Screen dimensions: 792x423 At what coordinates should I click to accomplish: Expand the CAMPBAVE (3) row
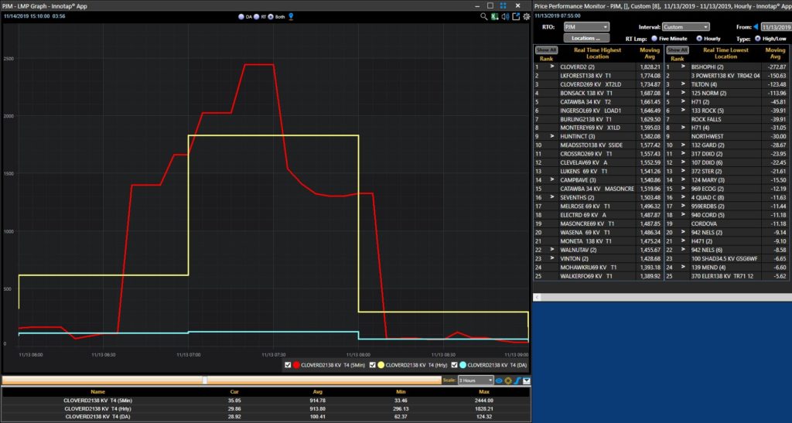[x=552, y=179]
